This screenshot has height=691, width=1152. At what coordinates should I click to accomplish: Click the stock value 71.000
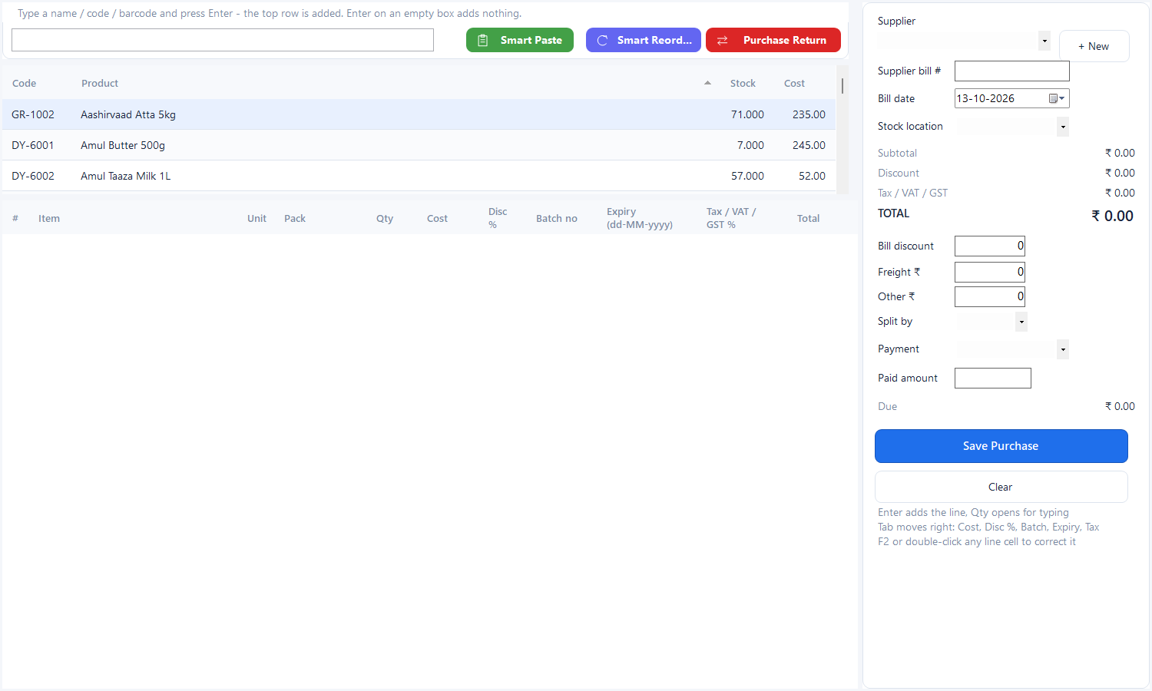click(747, 114)
